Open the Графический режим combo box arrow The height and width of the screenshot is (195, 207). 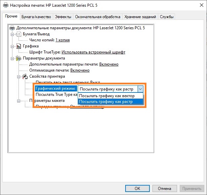140,89
